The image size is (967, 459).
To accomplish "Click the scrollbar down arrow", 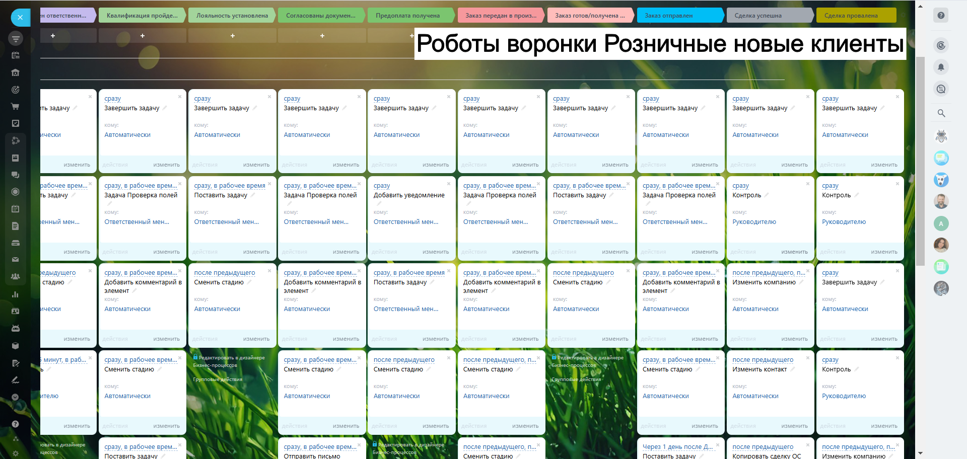I will pyautogui.click(x=920, y=453).
